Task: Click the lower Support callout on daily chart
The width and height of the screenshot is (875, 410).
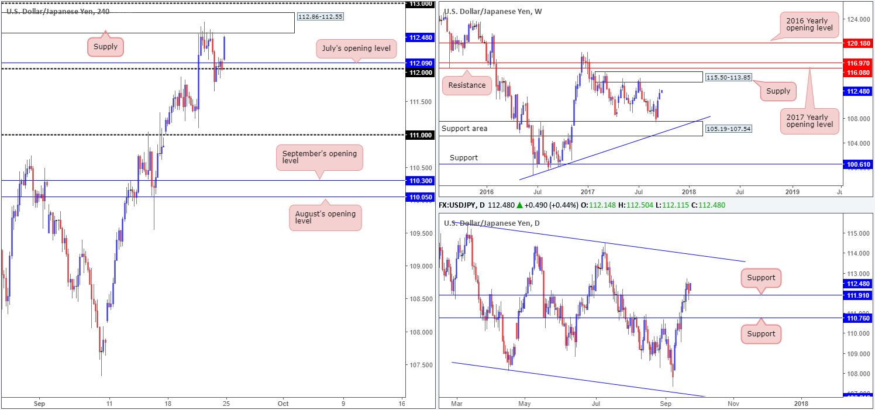Action: (761, 334)
